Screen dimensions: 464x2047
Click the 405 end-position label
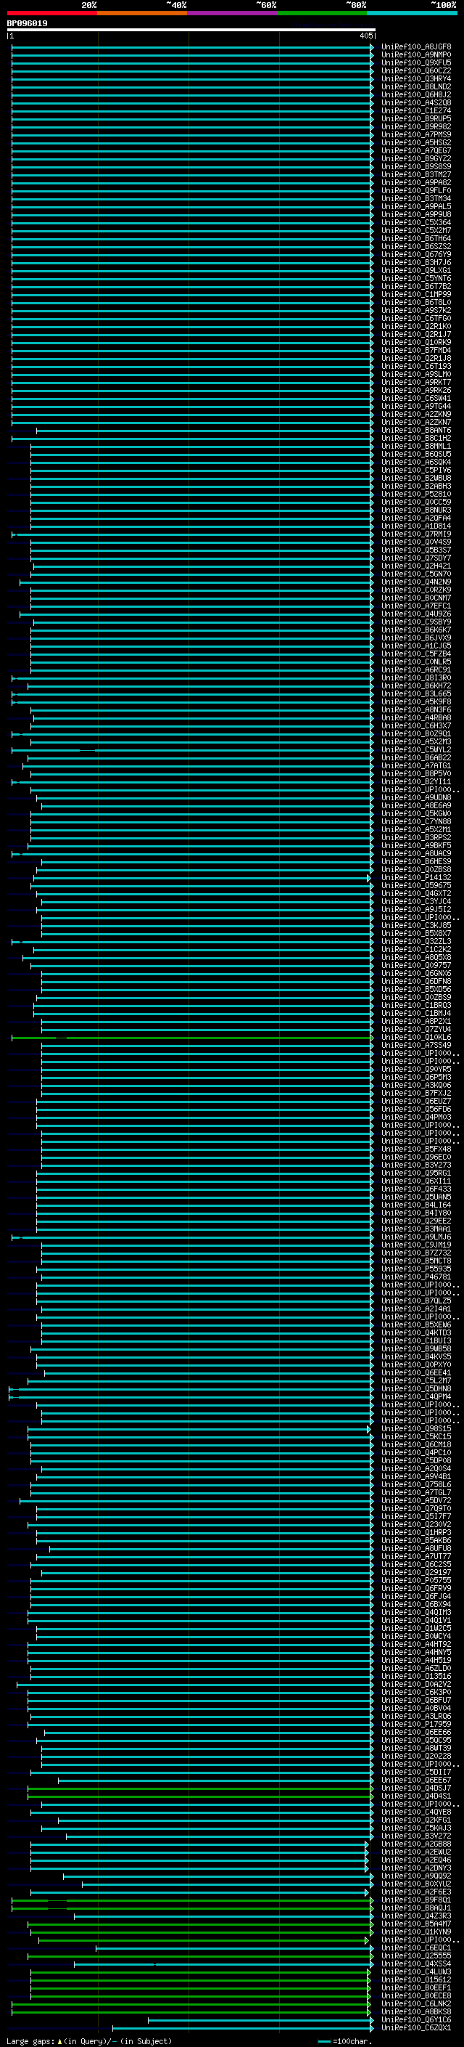click(365, 36)
